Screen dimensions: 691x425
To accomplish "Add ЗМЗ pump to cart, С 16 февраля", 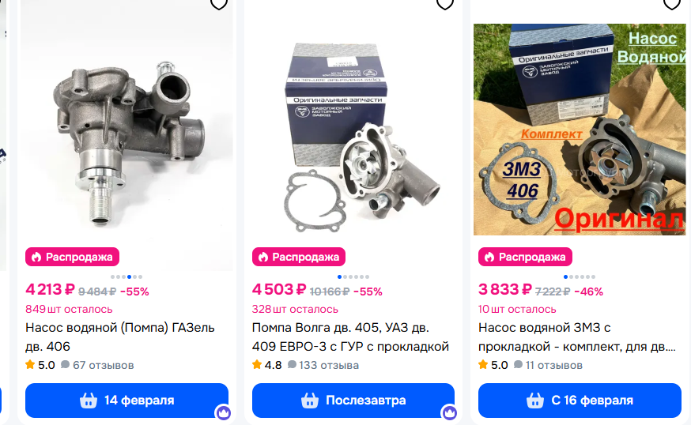I will (580, 401).
